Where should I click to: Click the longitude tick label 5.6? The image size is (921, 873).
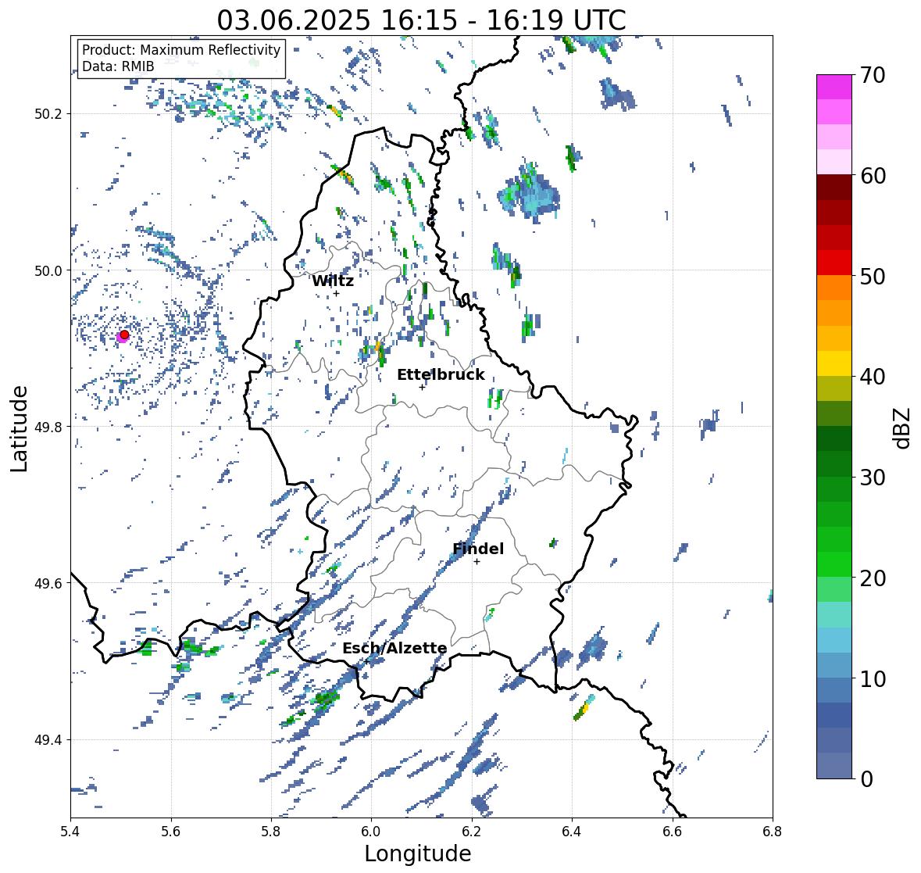tap(171, 832)
